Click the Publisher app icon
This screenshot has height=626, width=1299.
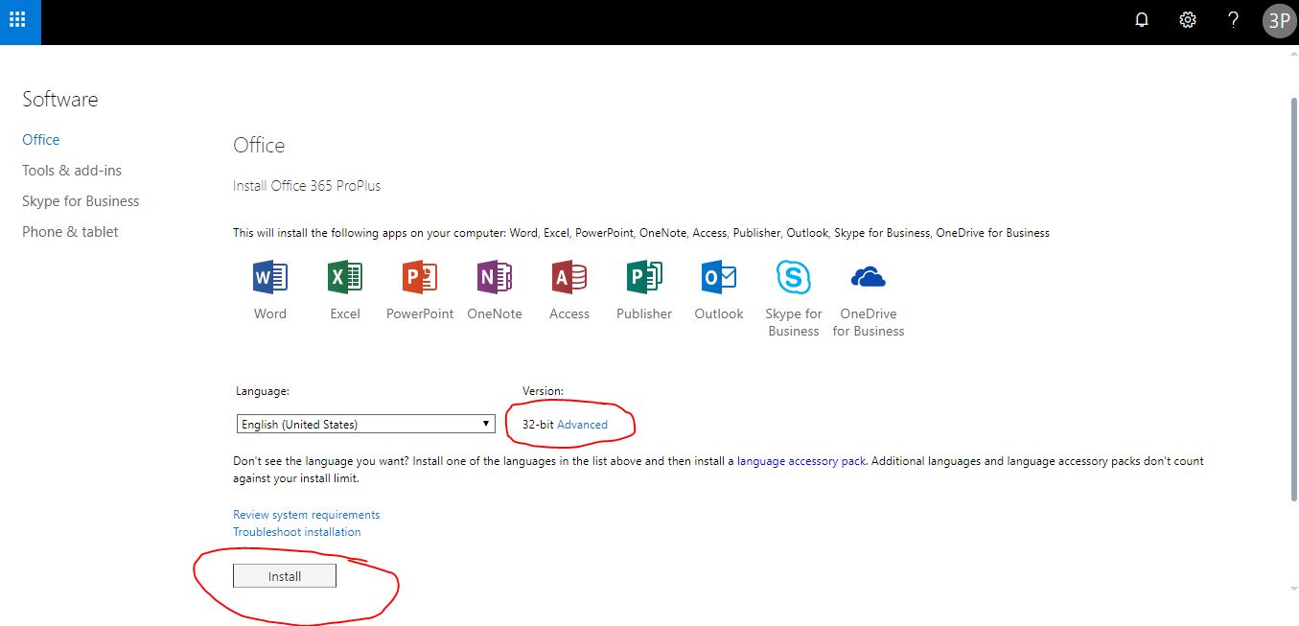coord(643,278)
